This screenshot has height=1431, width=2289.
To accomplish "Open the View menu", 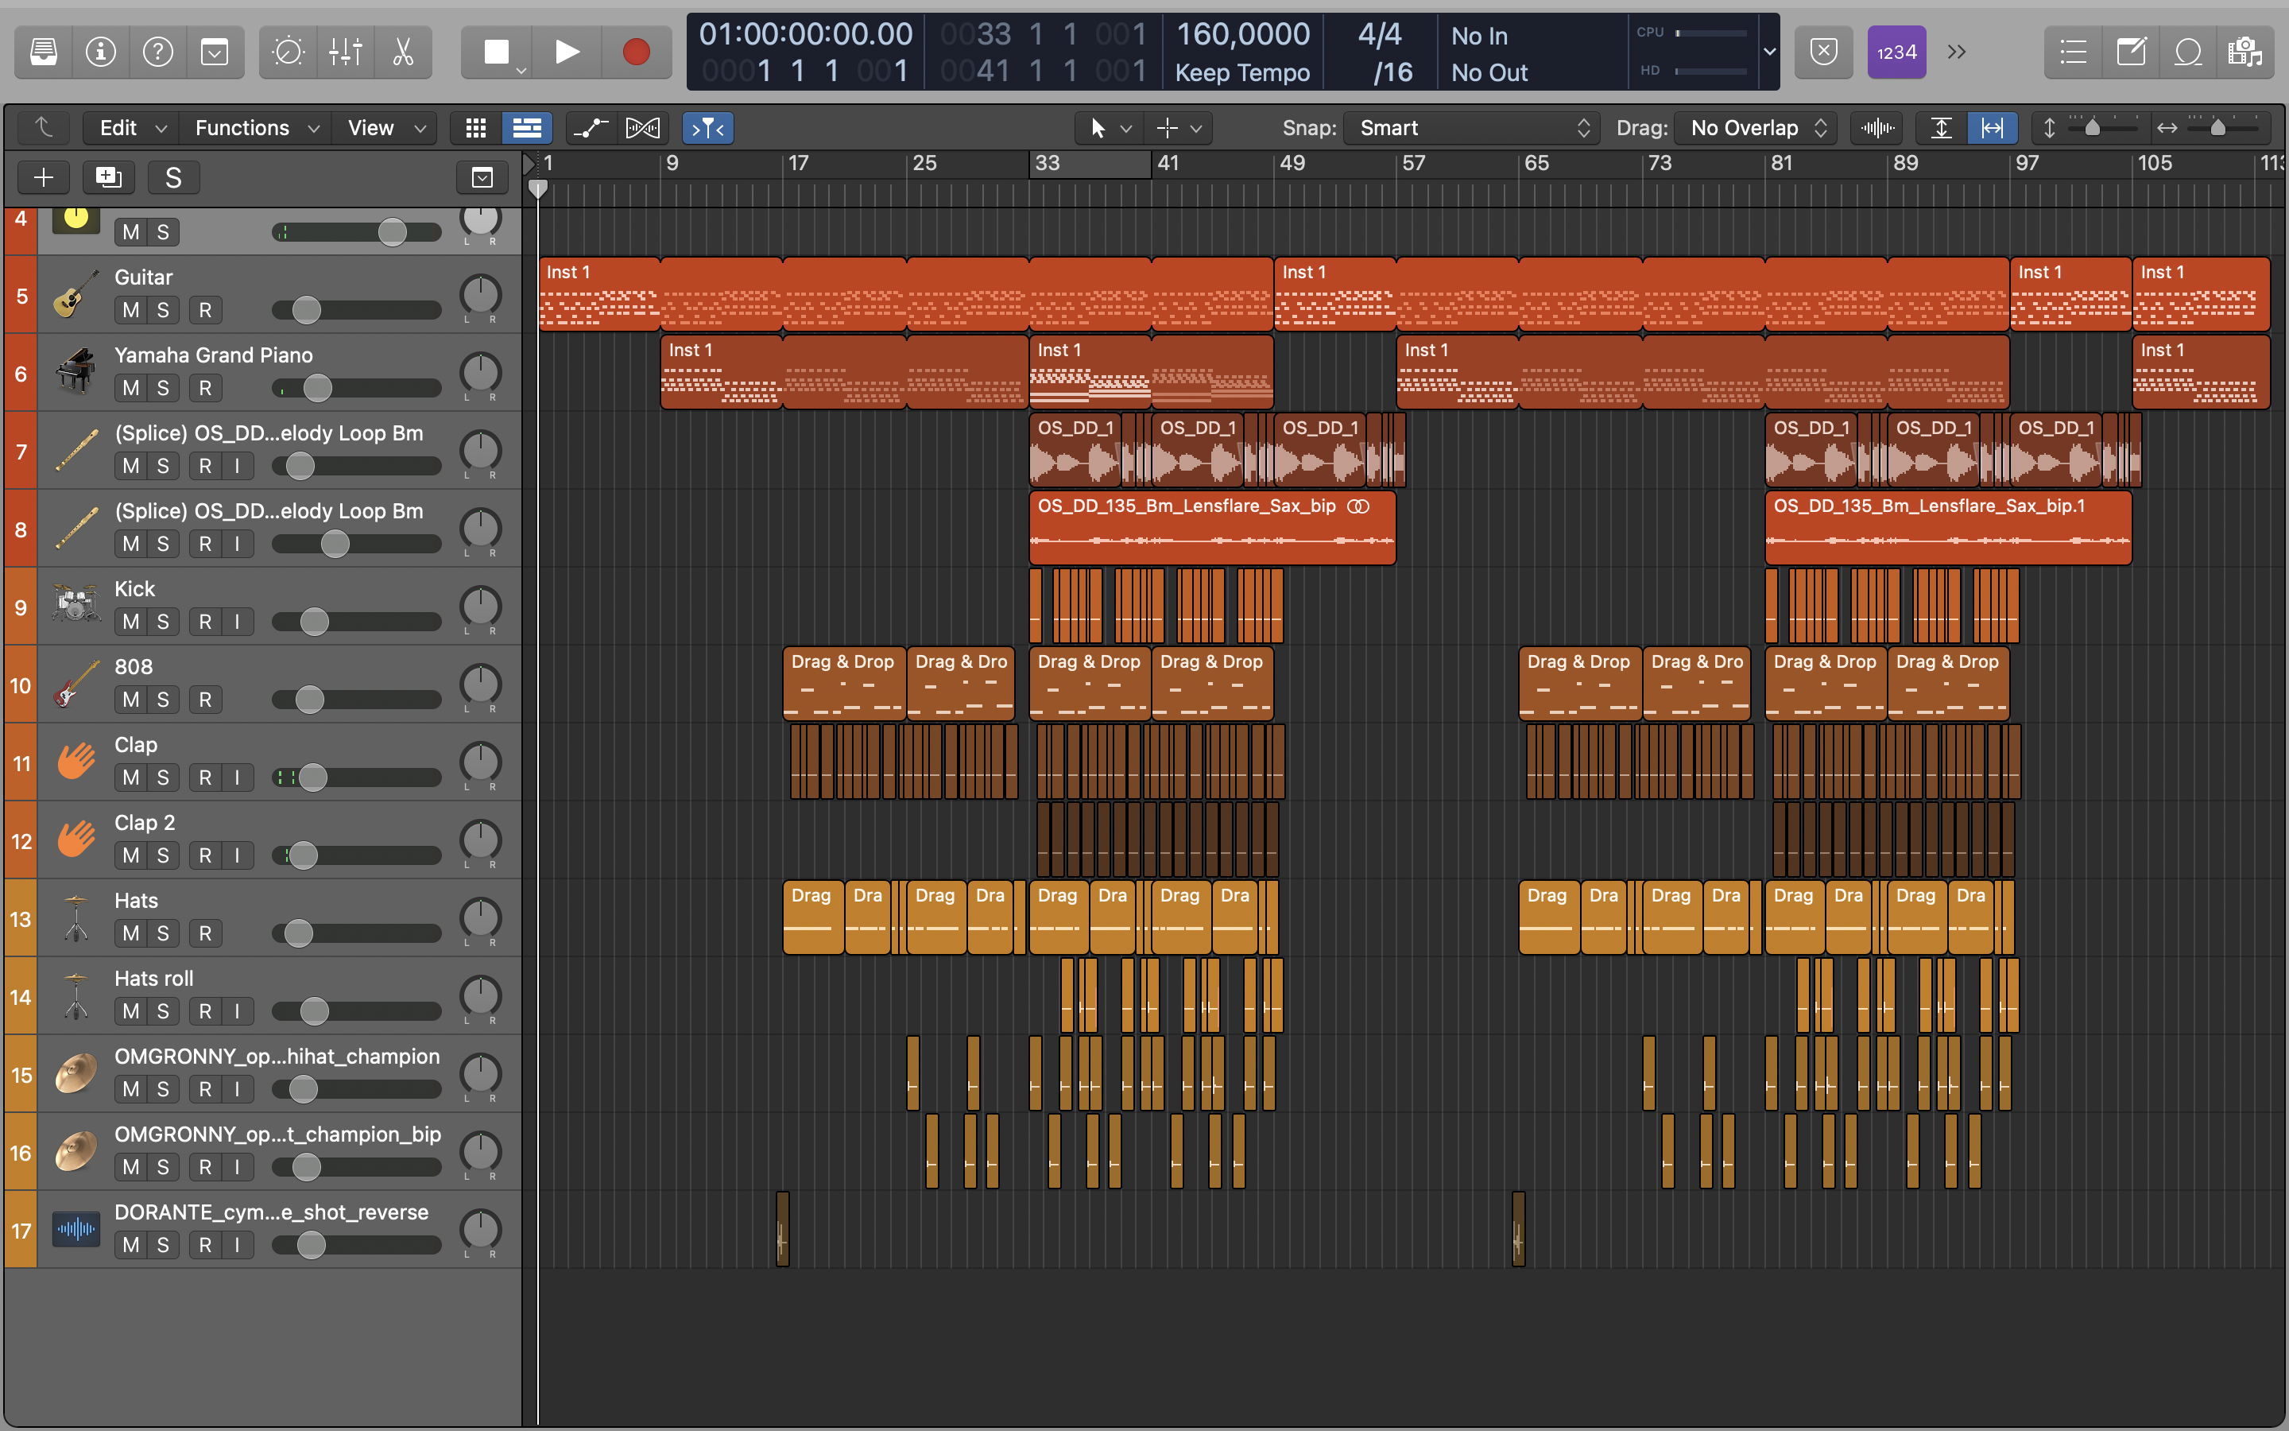I will 387,128.
